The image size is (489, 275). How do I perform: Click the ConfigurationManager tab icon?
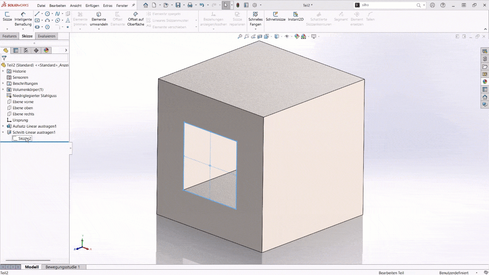(x=26, y=50)
